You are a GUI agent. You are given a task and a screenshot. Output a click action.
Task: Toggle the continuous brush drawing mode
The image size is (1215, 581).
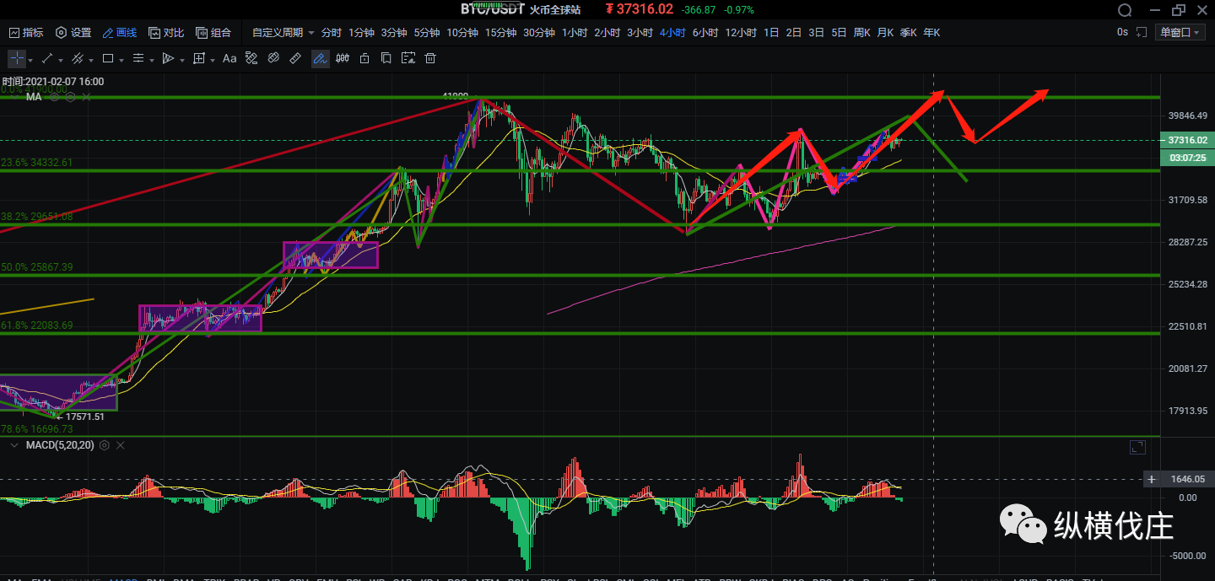tap(320, 59)
